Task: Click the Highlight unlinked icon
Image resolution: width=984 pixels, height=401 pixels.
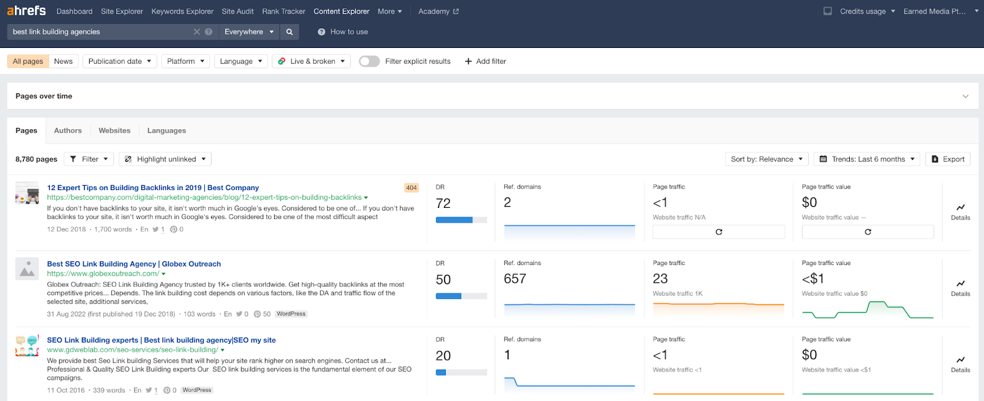Action: coord(128,159)
